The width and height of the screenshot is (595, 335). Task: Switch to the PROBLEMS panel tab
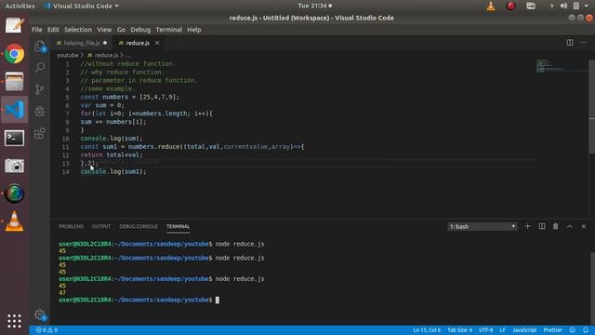[71, 226]
